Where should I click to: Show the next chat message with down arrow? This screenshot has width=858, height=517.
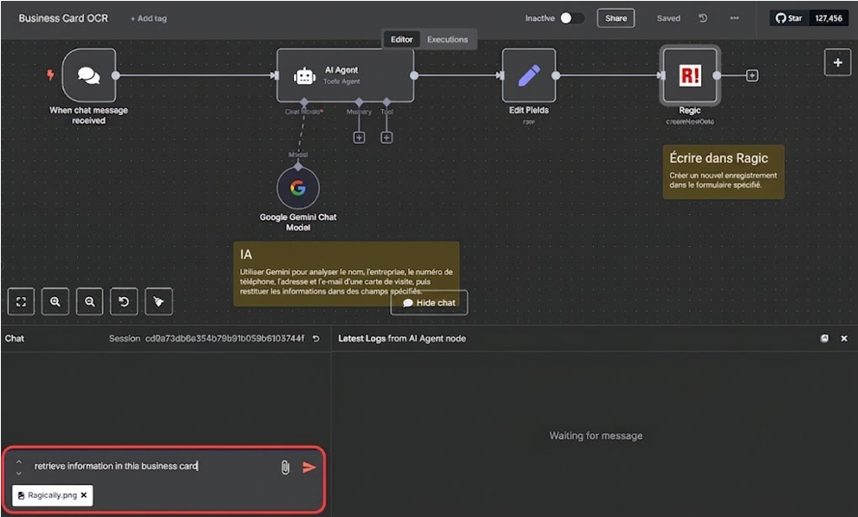(x=18, y=474)
